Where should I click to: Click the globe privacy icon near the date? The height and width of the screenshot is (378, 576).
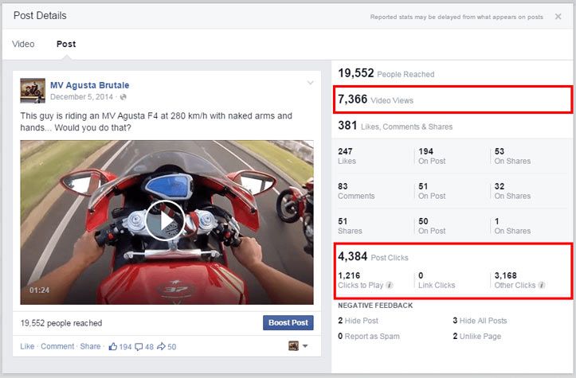(x=123, y=97)
